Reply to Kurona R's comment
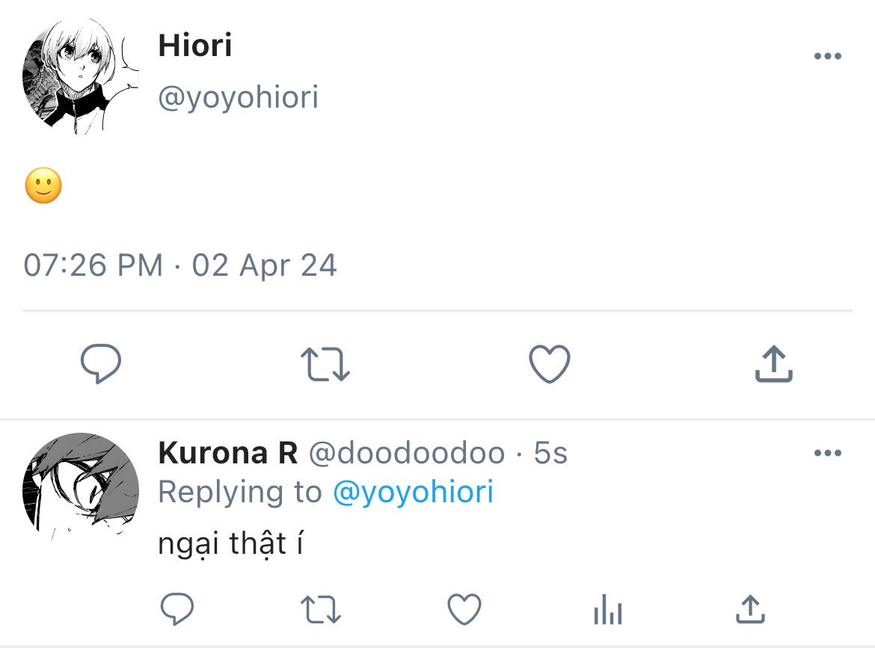This screenshot has height=648, width=875. 177,610
